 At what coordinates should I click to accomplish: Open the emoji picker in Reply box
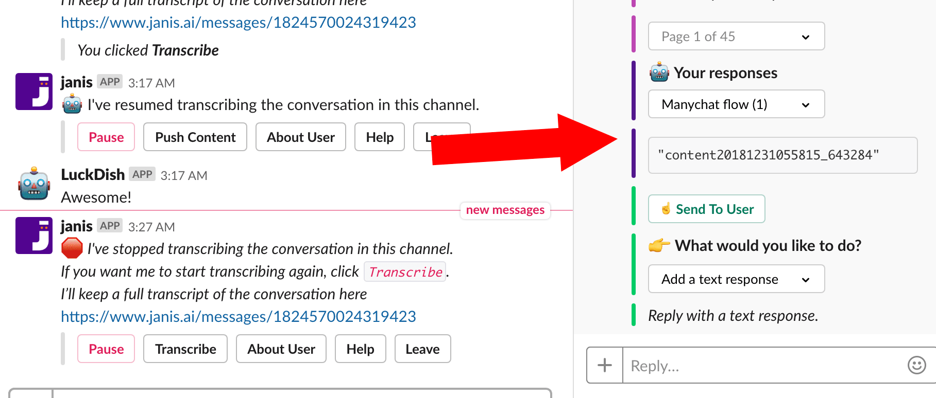916,365
